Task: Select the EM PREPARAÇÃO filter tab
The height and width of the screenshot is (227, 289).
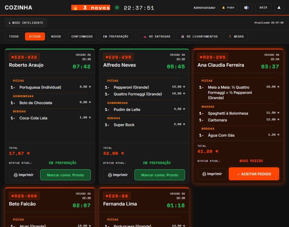Action: point(116,37)
